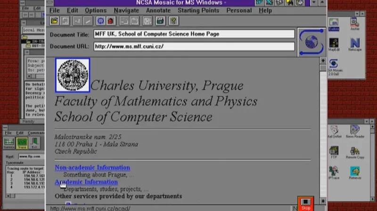This screenshot has height=211, width=377.
Task: Open Edit menu in background mail window
Action: click(x=37, y=8)
